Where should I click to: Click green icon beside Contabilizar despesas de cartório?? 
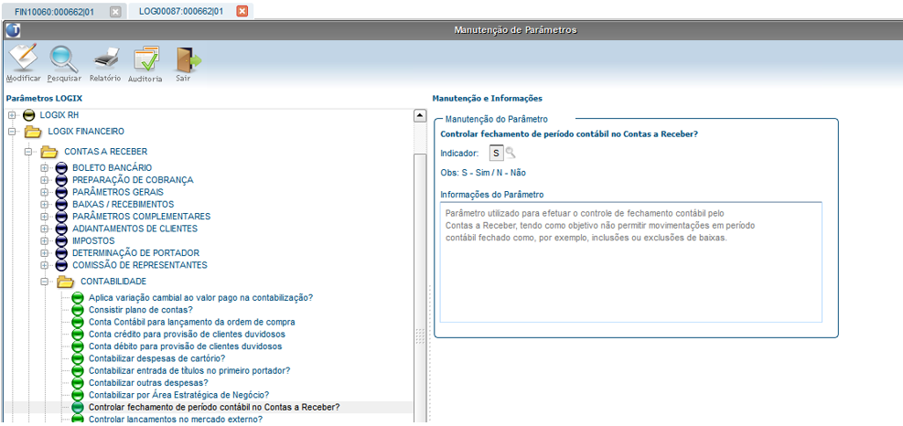78,358
